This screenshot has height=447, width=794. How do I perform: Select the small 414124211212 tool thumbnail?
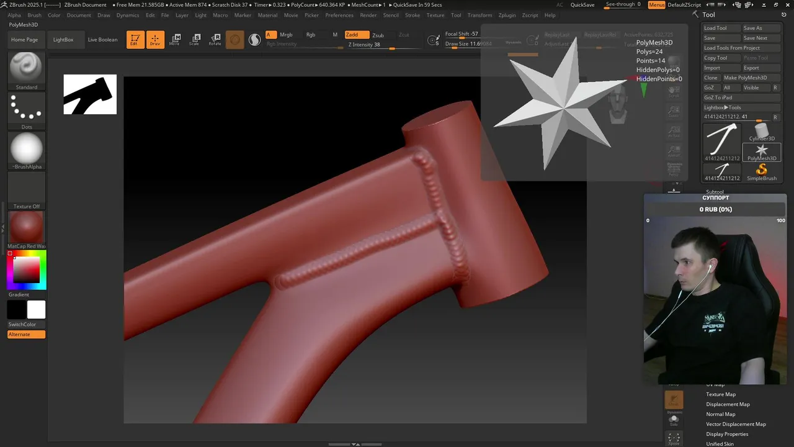click(722, 172)
